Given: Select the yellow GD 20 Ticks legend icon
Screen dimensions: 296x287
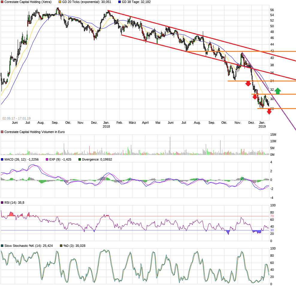Looking at the screenshot, I should coord(59,2).
